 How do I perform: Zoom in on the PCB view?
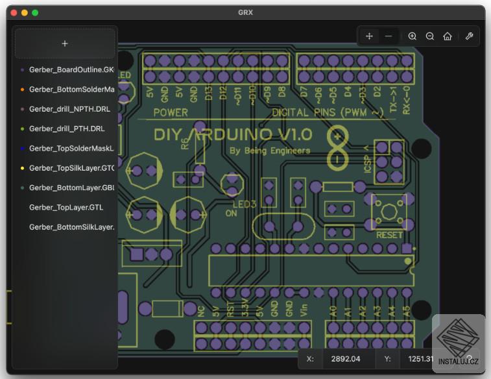tap(413, 36)
